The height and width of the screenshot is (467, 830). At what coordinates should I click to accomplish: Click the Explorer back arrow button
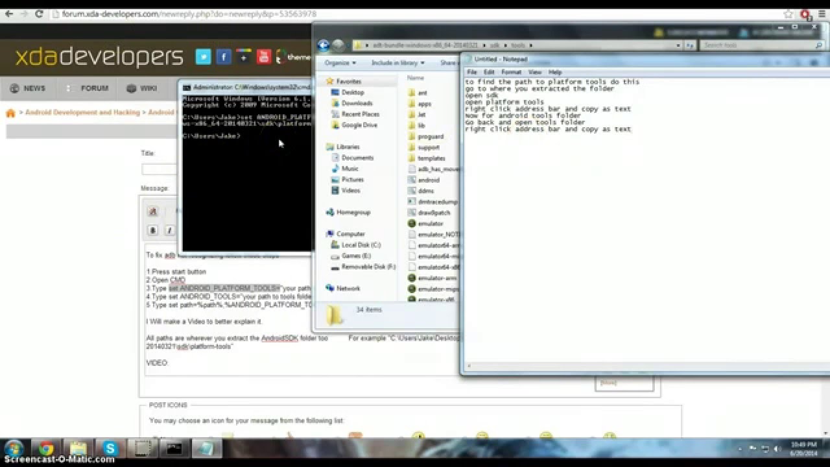[324, 45]
